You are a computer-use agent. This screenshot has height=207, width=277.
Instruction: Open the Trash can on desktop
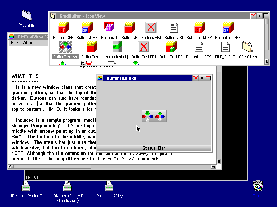(258, 186)
